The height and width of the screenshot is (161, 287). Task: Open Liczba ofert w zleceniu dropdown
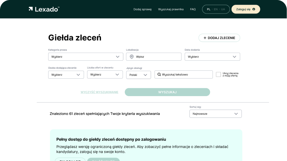pos(105,74)
